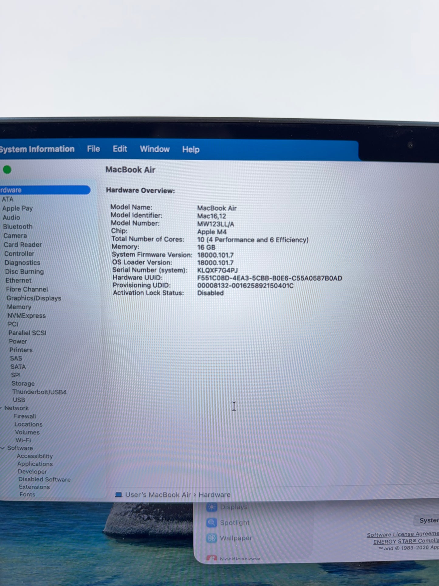Image resolution: width=439 pixels, height=586 pixels.
Task: Select Locations under Network
Action: [29, 424]
